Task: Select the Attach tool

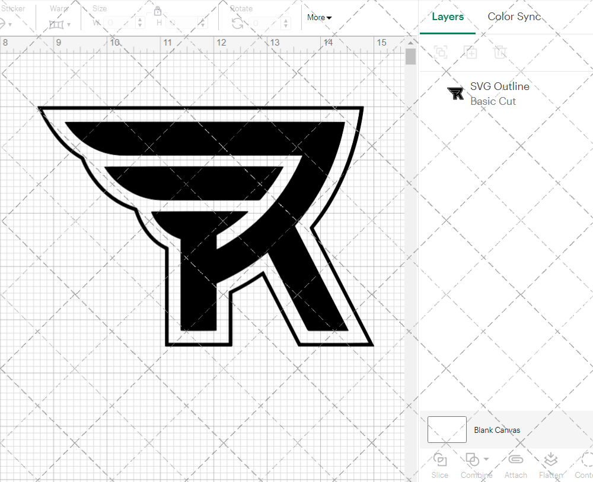Action: click(x=515, y=464)
